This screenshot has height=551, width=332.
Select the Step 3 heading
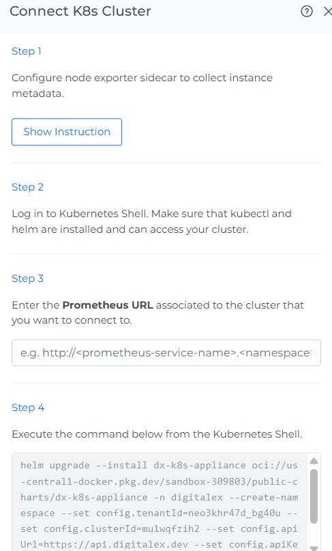[28, 279]
